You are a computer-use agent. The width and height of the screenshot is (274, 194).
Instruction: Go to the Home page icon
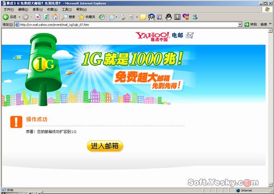pyautogui.click(x=55, y=17)
